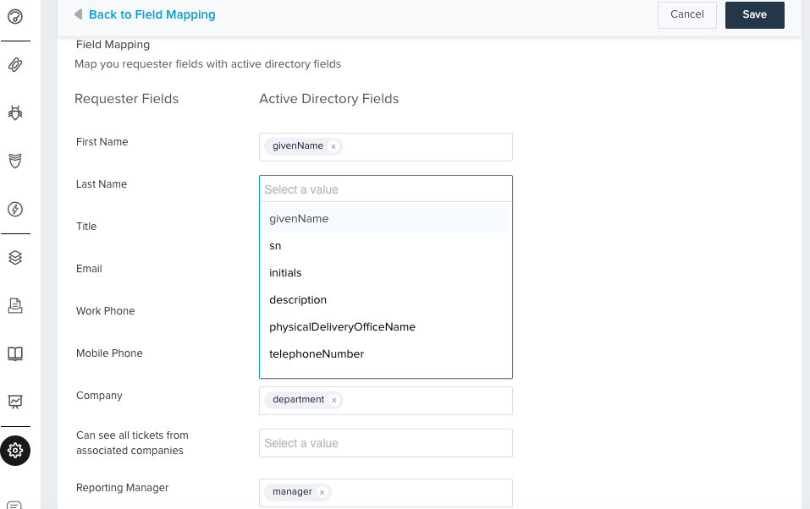Click the Can see all tickets label
This screenshot has height=509, width=810.
pos(132,443)
